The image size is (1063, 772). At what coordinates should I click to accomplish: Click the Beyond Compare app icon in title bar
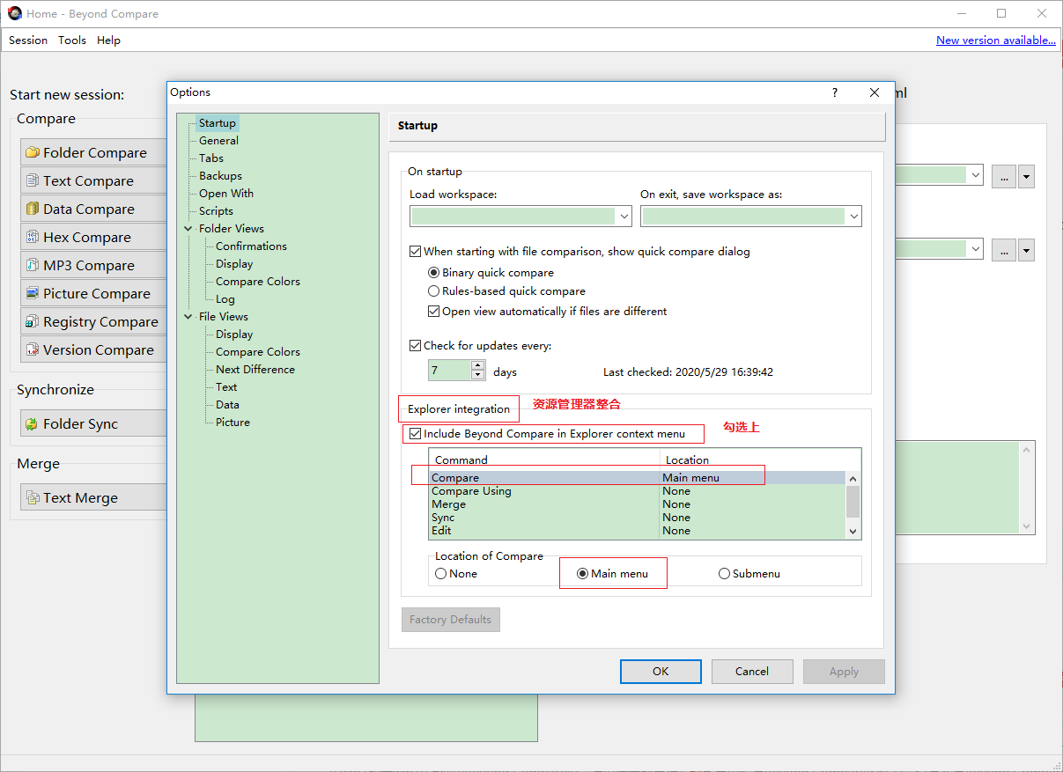(14, 13)
